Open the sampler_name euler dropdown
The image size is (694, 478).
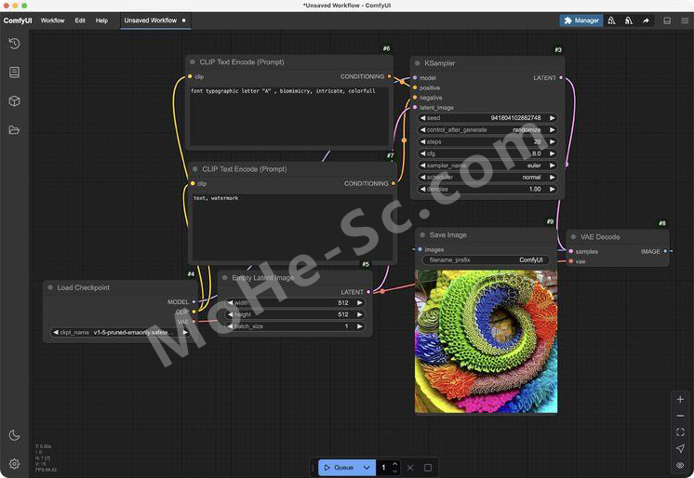click(487, 166)
